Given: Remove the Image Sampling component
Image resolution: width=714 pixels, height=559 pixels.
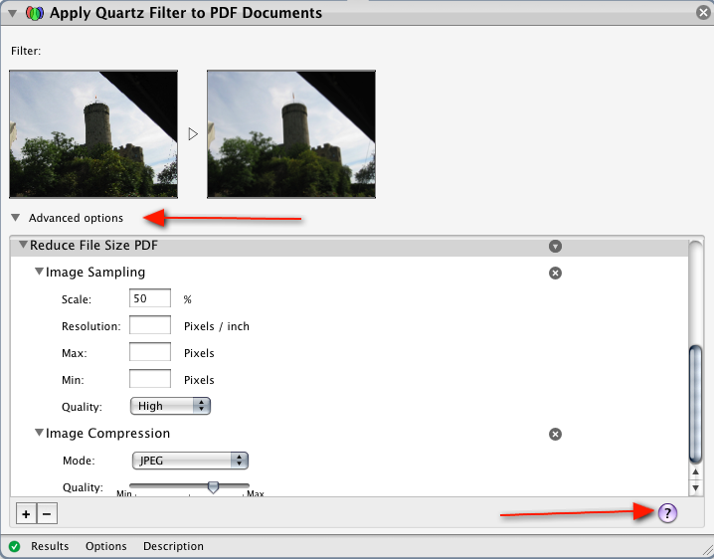Looking at the screenshot, I should tap(555, 273).
